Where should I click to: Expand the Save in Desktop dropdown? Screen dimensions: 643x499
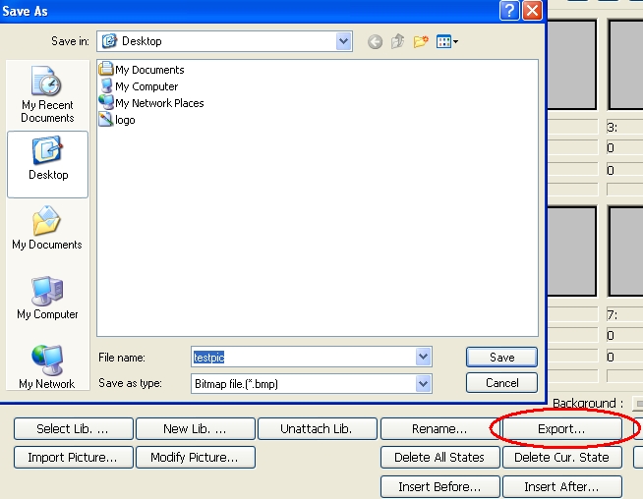343,41
